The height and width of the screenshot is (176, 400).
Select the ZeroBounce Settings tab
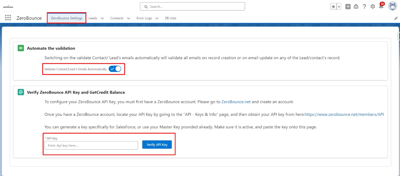(66, 18)
